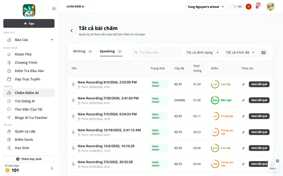Edit recording 12/18/2025, 2:41:12 AM pencil icon

[x=243, y=132]
